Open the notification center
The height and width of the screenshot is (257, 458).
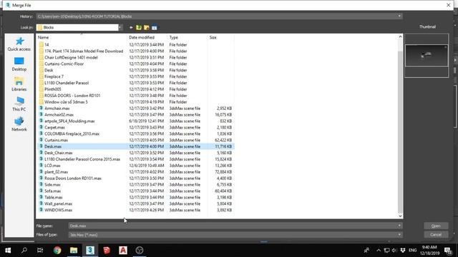[x=448, y=251]
